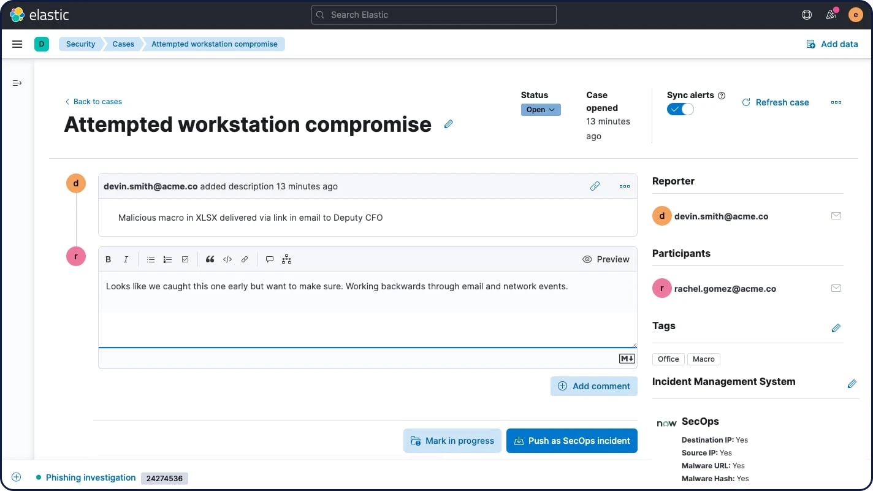
Task: Open the D space selector avatar
Action: (42, 44)
